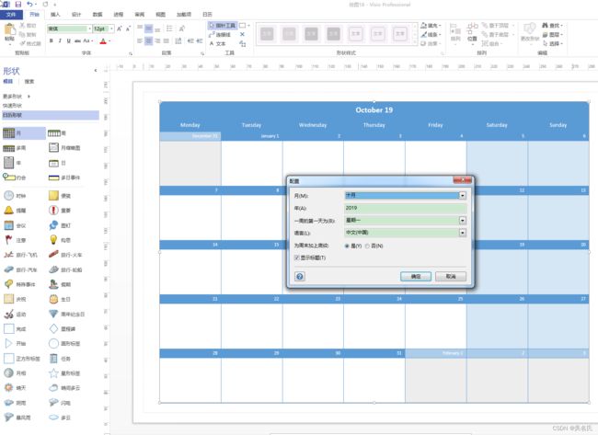This screenshot has width=598, height=435.
Task: Select the Moon phase (月相) shape
Action: coord(15,373)
